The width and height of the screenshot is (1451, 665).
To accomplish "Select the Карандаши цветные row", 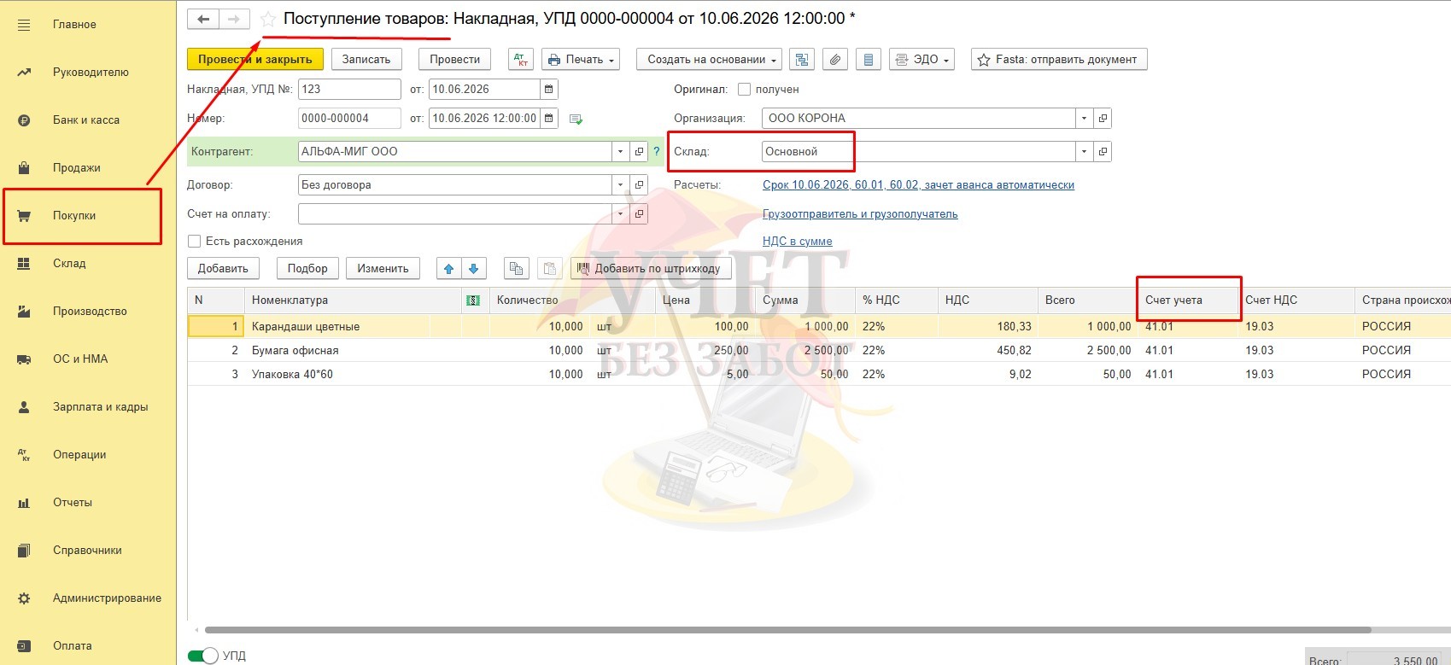I will pyautogui.click(x=819, y=326).
